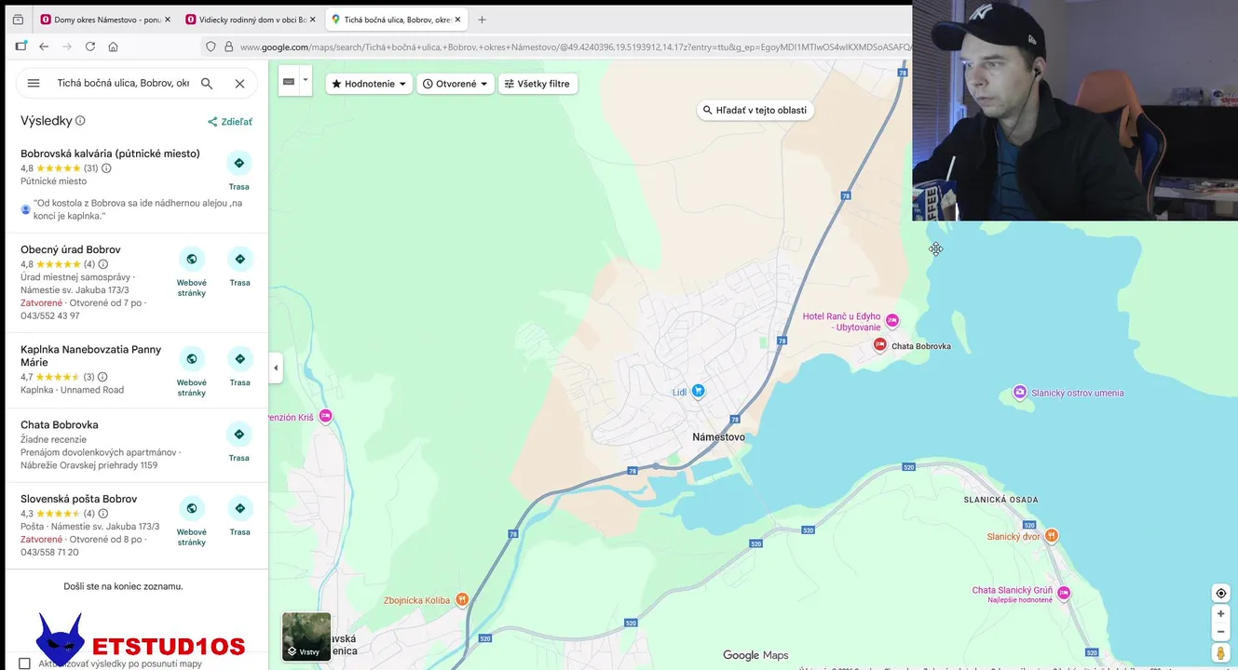Click the Chata Bobrovka red map pin

click(x=879, y=345)
